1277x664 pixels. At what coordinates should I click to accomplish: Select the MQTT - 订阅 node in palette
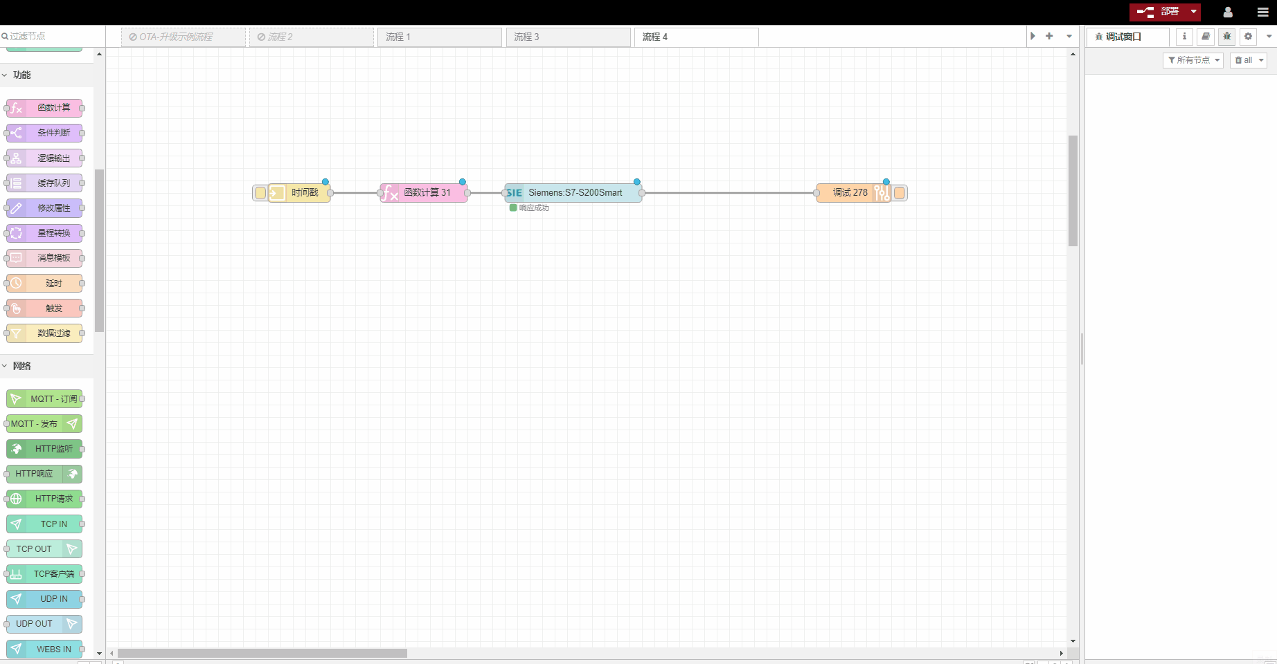pos(44,399)
